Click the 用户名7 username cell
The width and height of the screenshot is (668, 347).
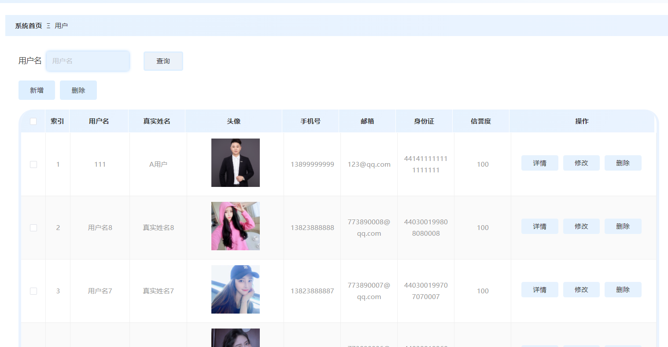[100, 291]
